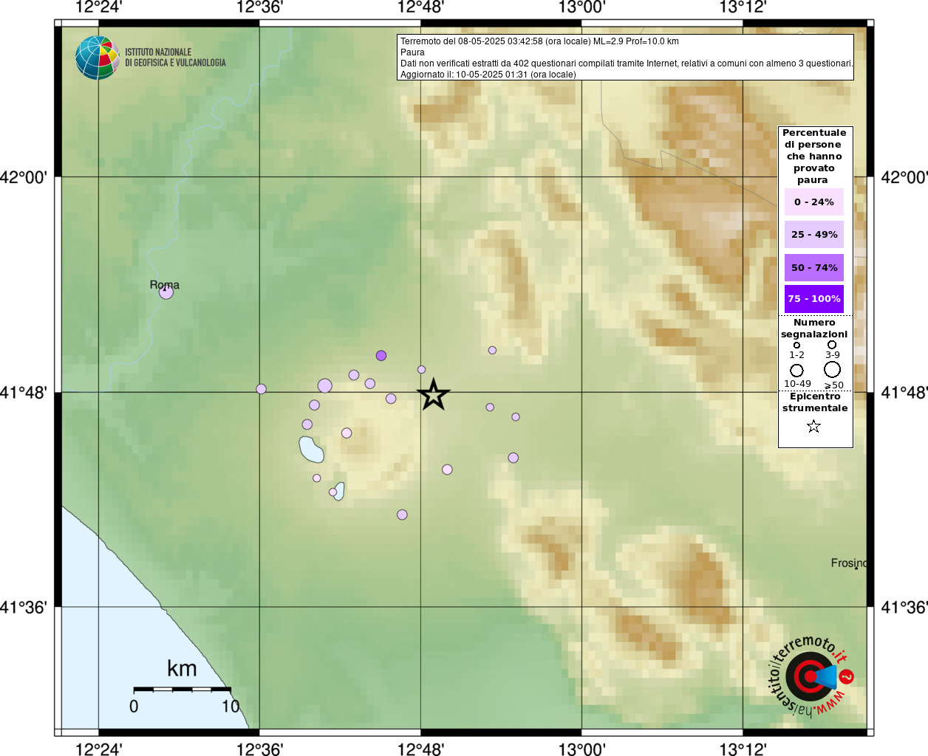Select the 50 - 74% color swatch
928x756 pixels.
pos(814,267)
